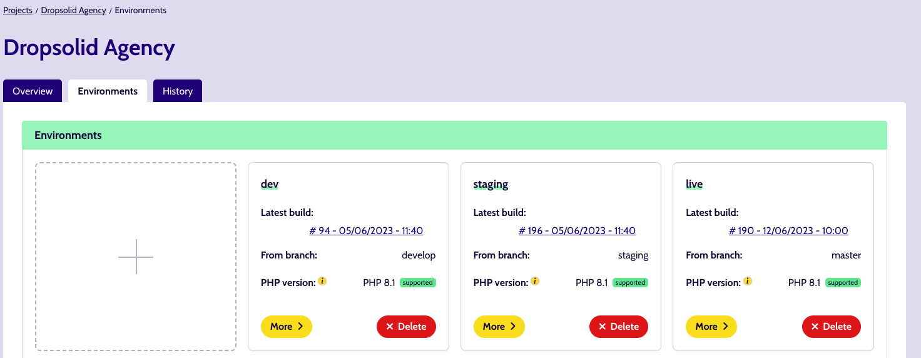Delete the dev environment

[x=406, y=326]
